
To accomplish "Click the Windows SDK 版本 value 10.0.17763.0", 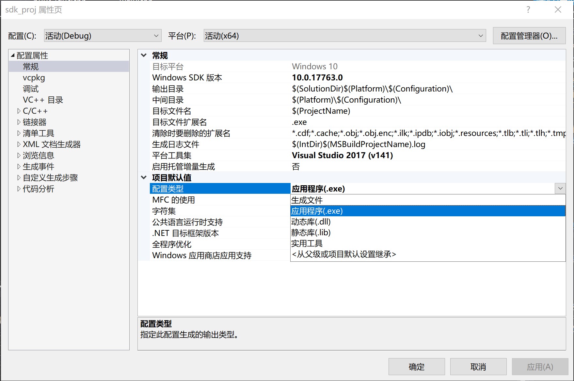I will point(317,78).
